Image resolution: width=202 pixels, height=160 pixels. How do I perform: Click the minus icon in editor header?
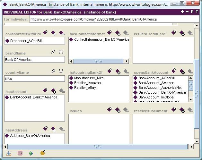coord(187,12)
